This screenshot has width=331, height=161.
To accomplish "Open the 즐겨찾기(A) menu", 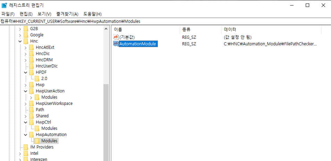I will (67, 14).
